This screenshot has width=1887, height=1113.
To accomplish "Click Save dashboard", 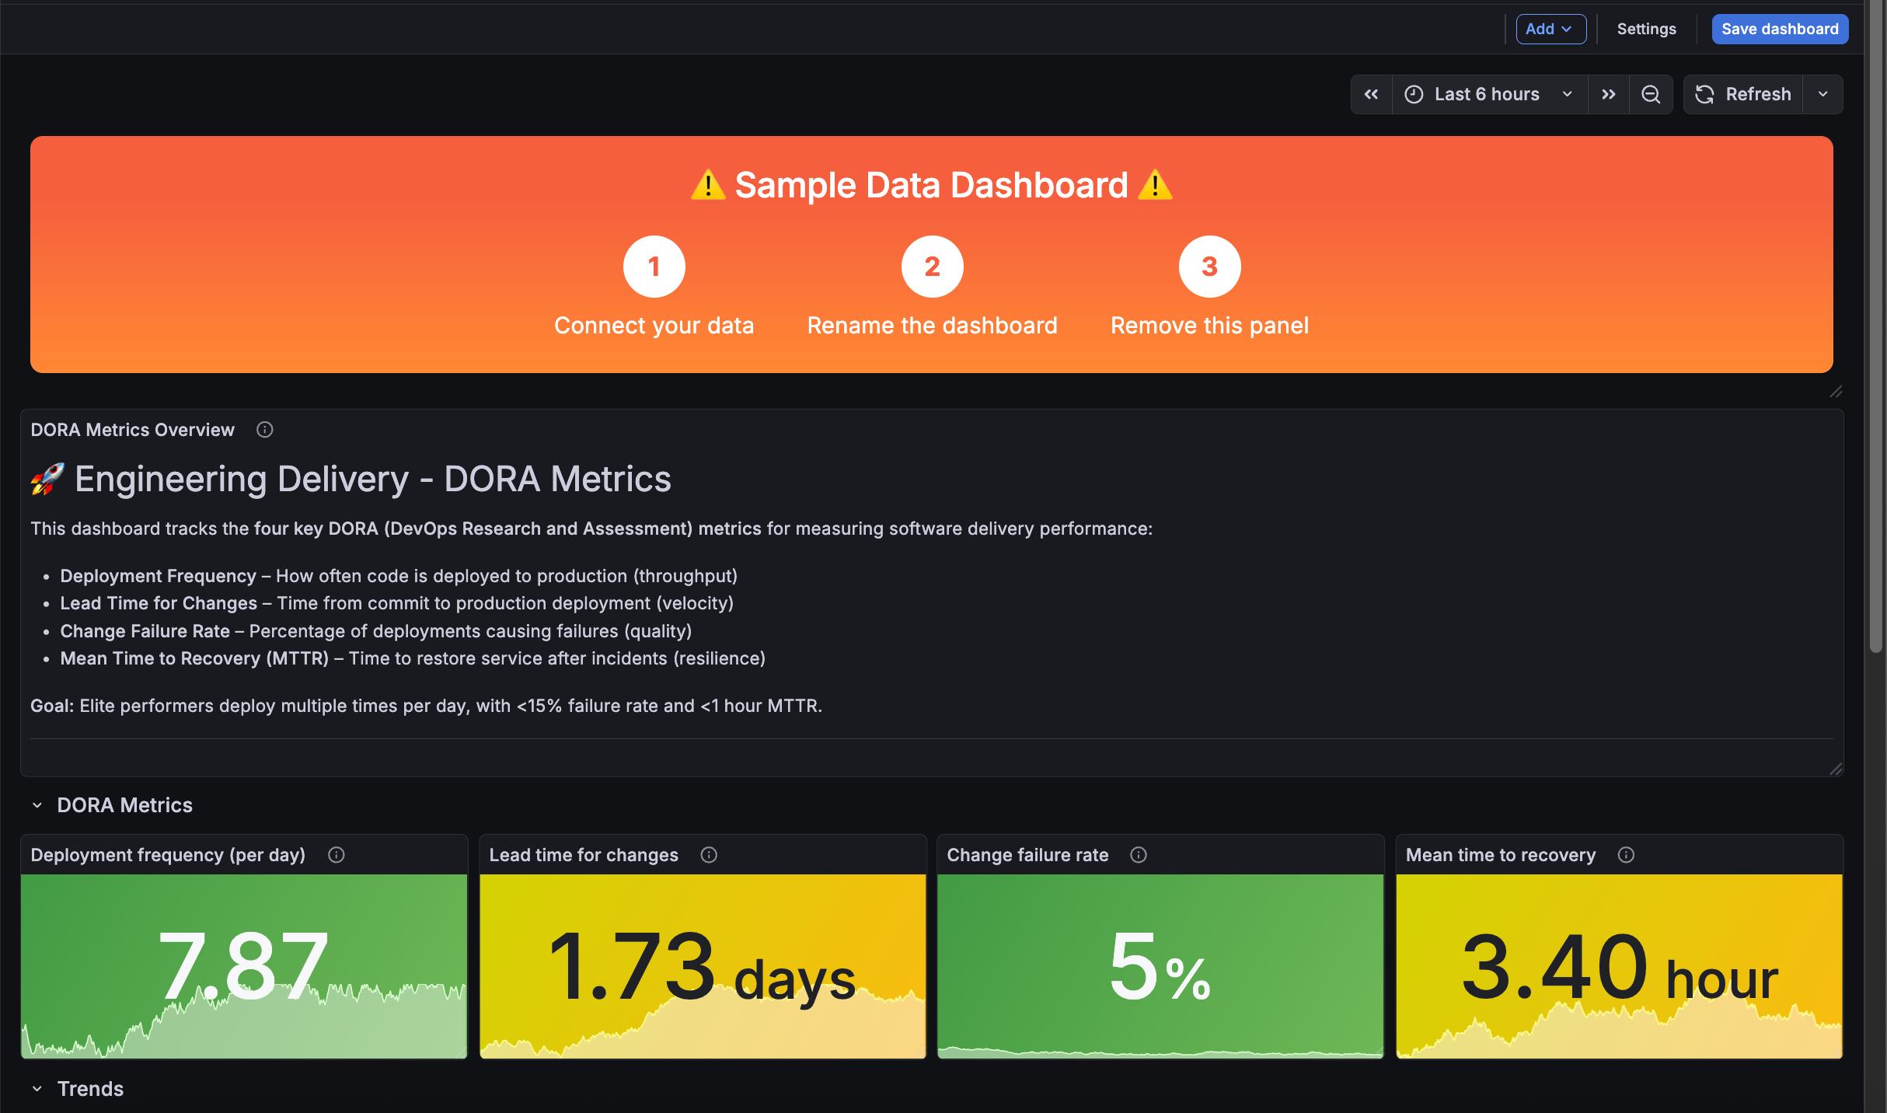I will tap(1780, 29).
